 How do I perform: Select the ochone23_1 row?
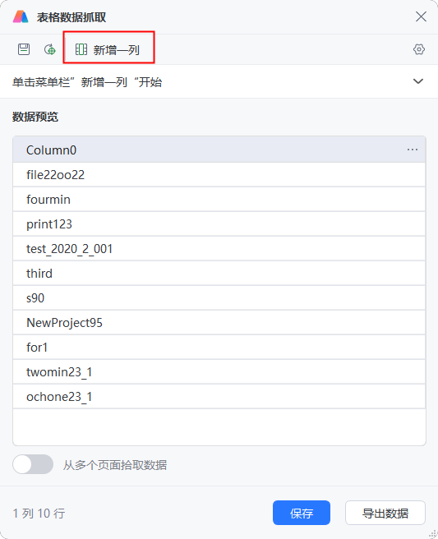point(219,397)
